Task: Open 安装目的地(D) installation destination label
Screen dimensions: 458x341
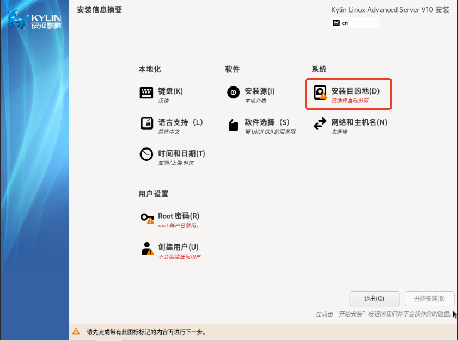Action: pos(355,91)
